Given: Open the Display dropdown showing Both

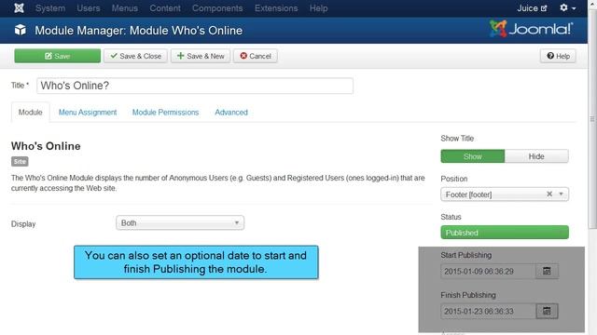Looking at the screenshot, I should coord(180,222).
